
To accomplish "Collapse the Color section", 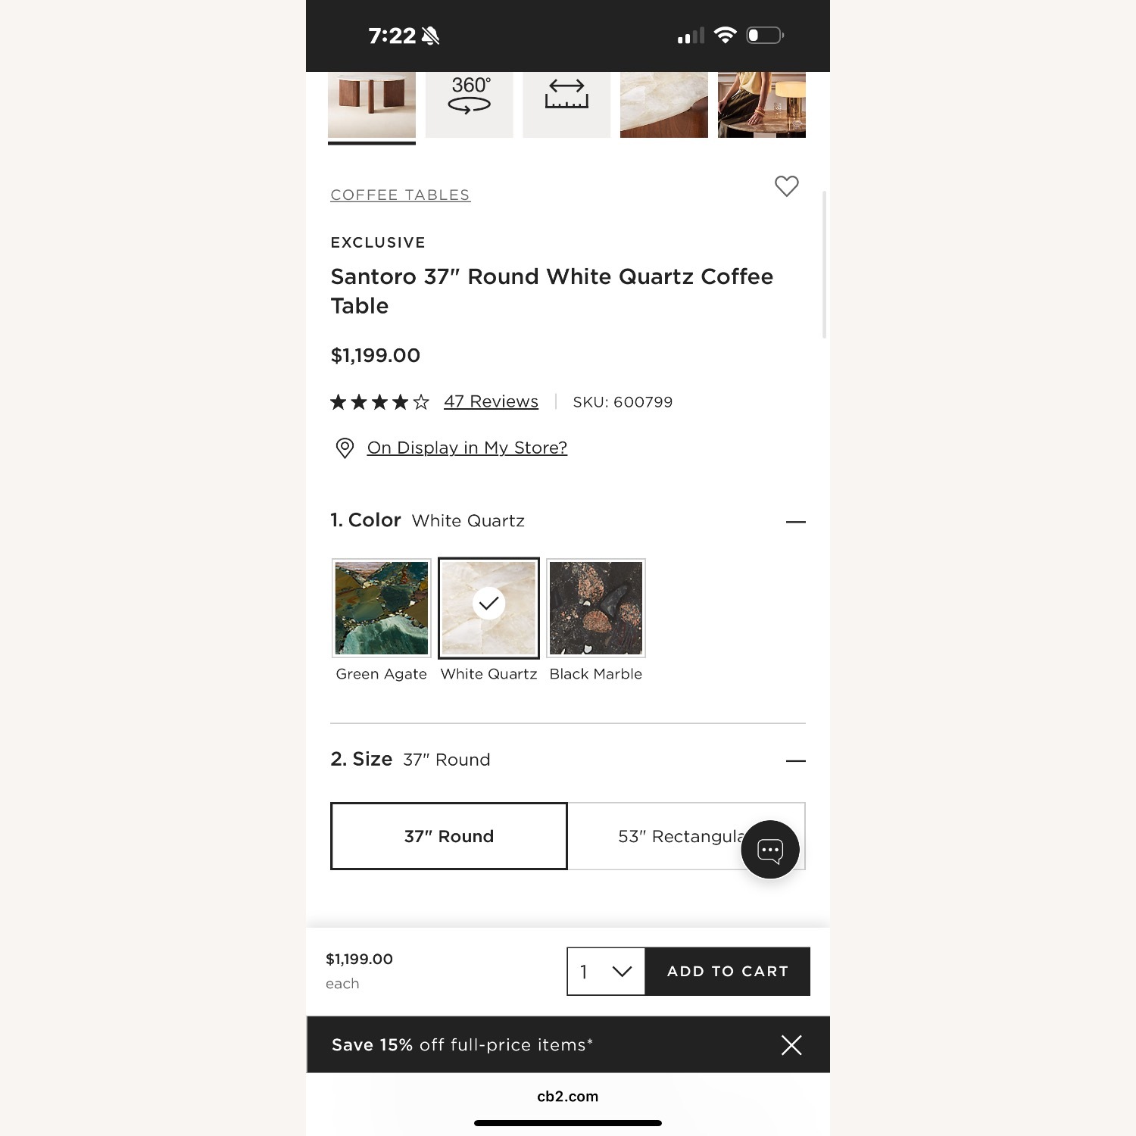I will click(796, 522).
